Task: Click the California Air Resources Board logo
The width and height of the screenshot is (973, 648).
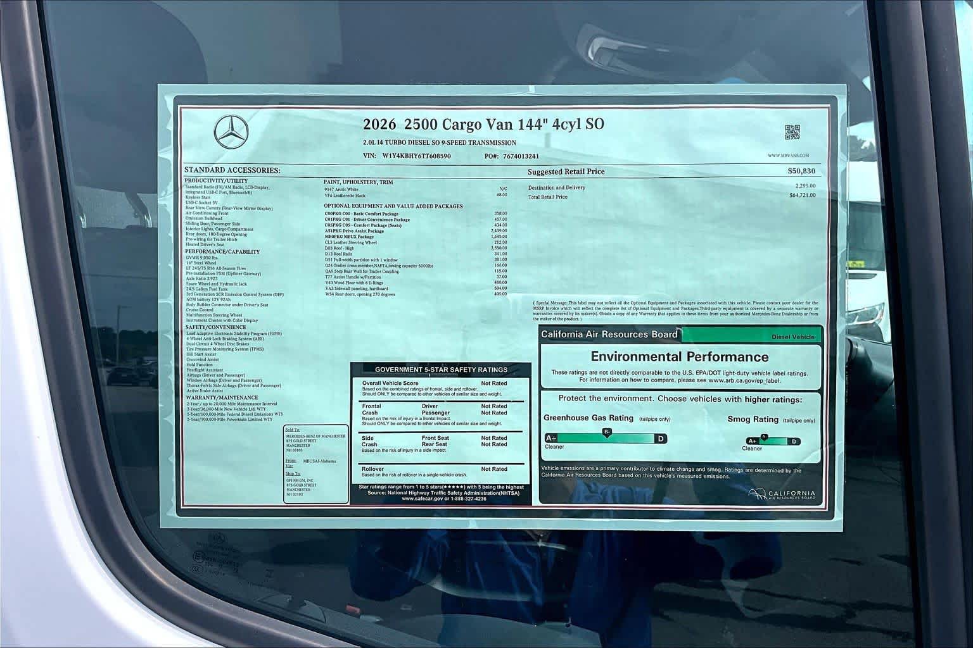Action: 782,494
